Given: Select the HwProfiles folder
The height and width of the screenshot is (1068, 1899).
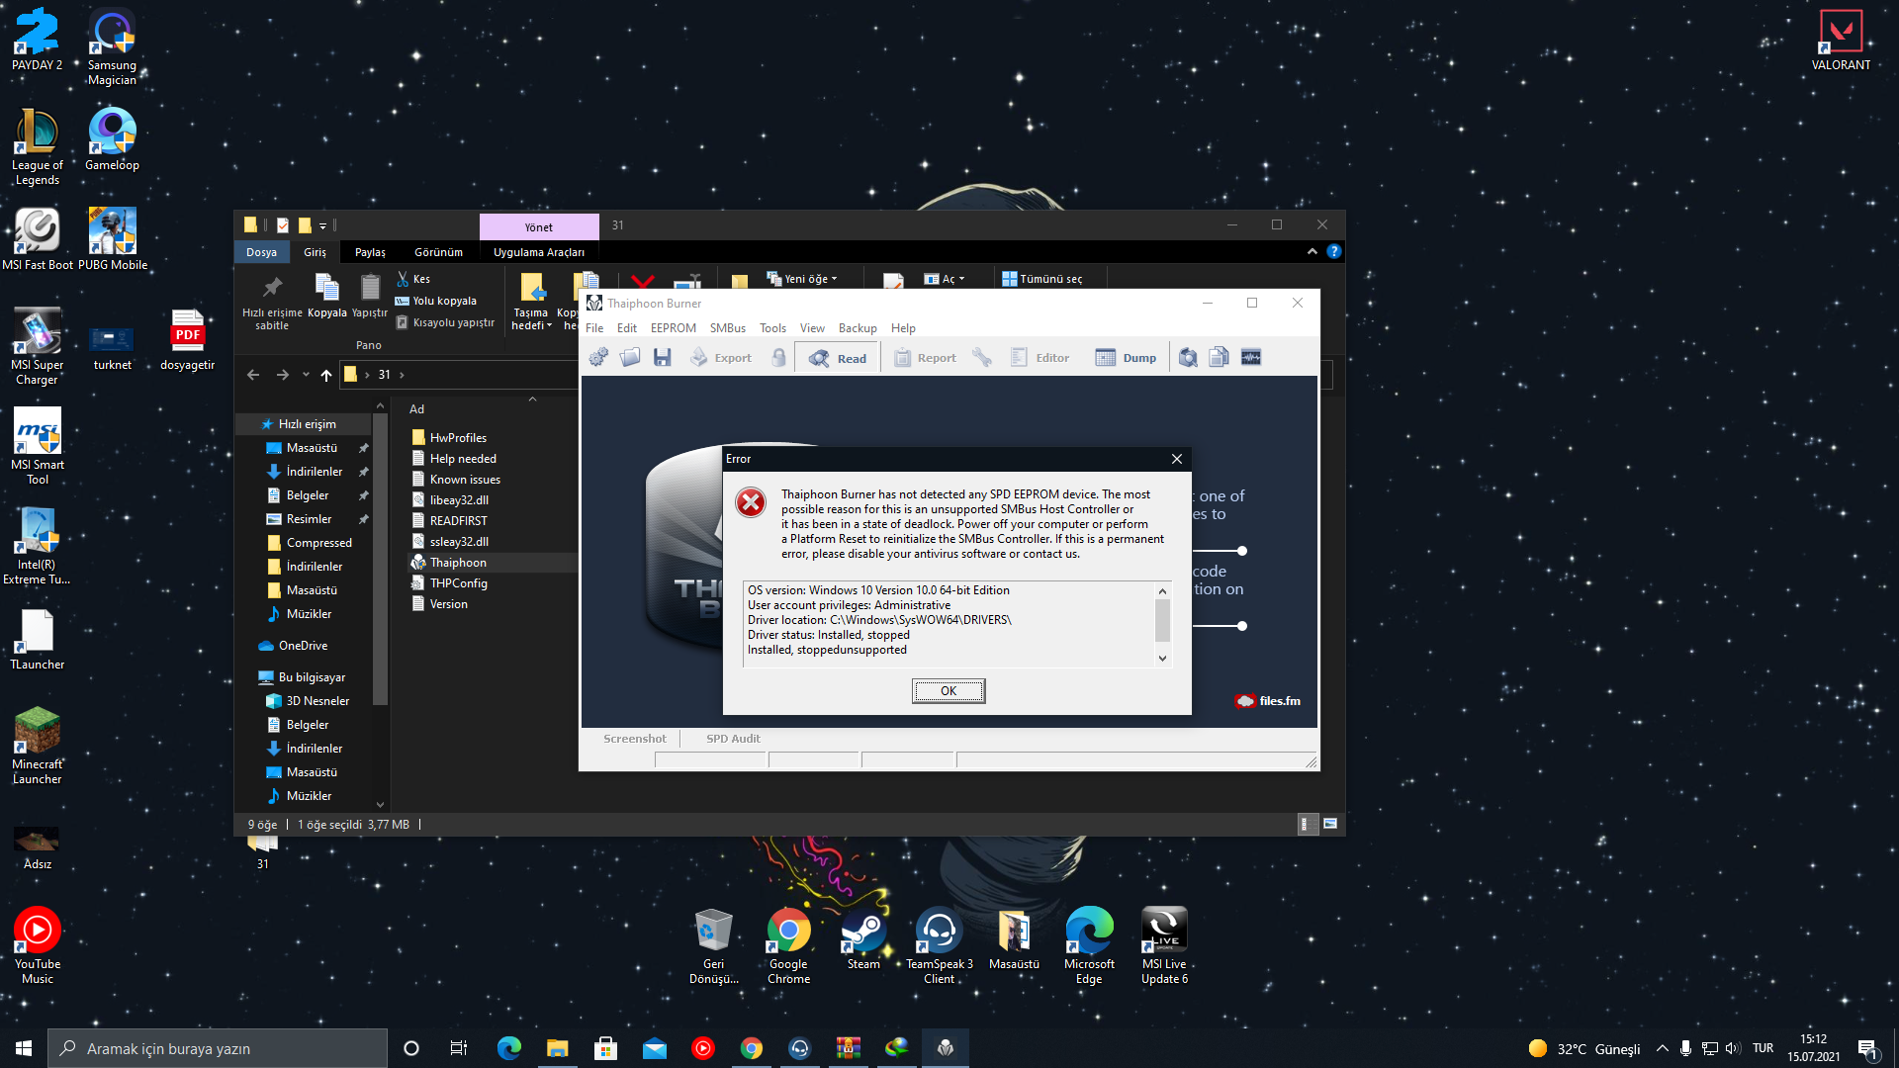Looking at the screenshot, I should coord(458,438).
